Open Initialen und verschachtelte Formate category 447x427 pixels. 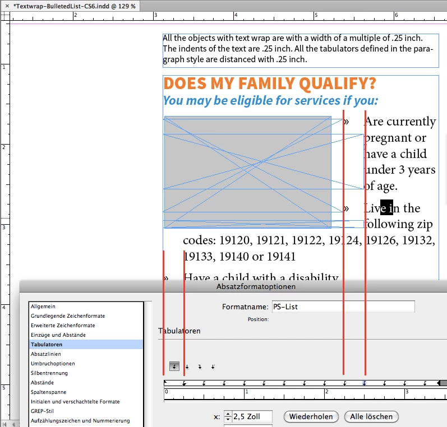click(x=86, y=402)
